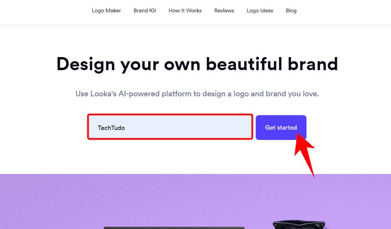Click the blue Get started call-to-action
The image size is (391, 229).
pyautogui.click(x=281, y=127)
